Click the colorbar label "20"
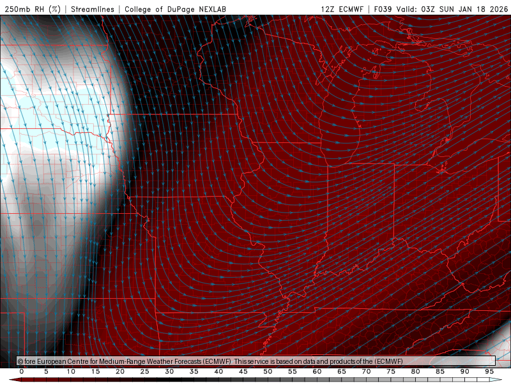Screen dimensions: 511x383 [120, 372]
